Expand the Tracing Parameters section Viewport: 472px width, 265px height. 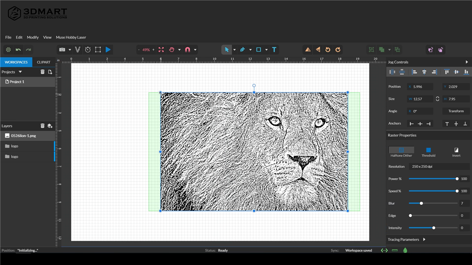click(424, 239)
